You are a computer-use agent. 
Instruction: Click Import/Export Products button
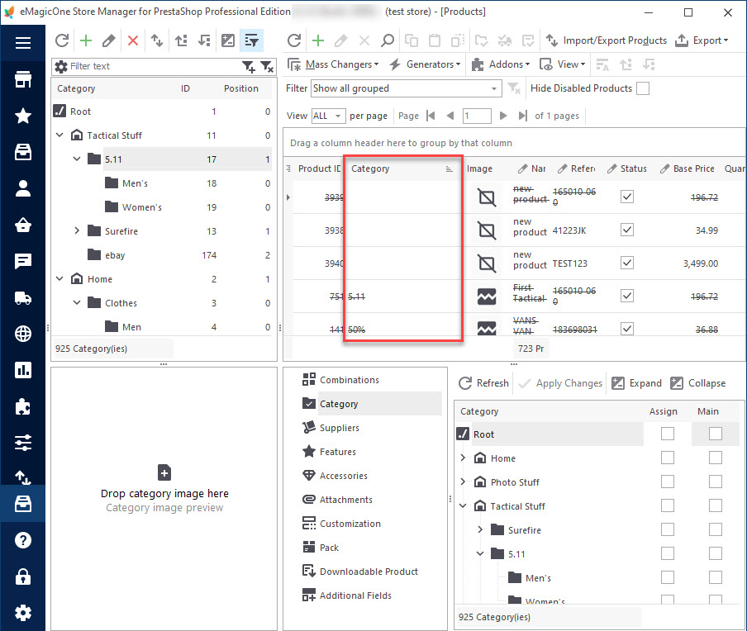point(606,40)
